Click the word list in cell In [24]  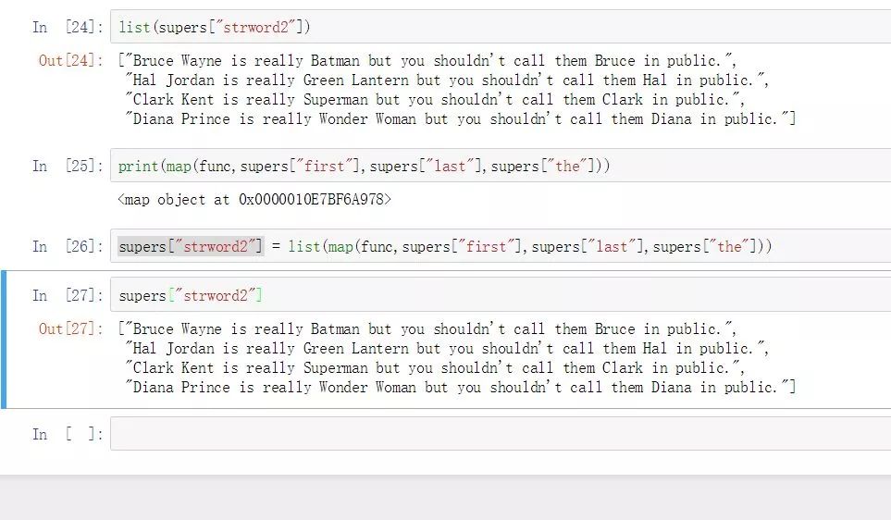pyautogui.click(x=135, y=27)
